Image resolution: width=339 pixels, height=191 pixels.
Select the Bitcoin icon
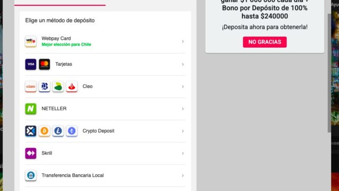point(44,131)
